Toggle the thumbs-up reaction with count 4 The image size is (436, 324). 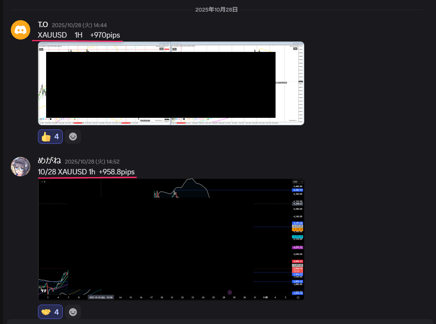(50, 136)
